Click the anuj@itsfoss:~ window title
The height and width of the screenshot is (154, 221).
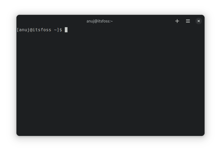pyautogui.click(x=99, y=21)
